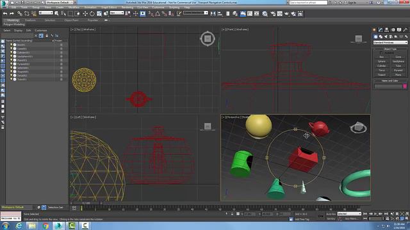Open the Create menu
Screen dimensions: 410x230
coord(60,7)
